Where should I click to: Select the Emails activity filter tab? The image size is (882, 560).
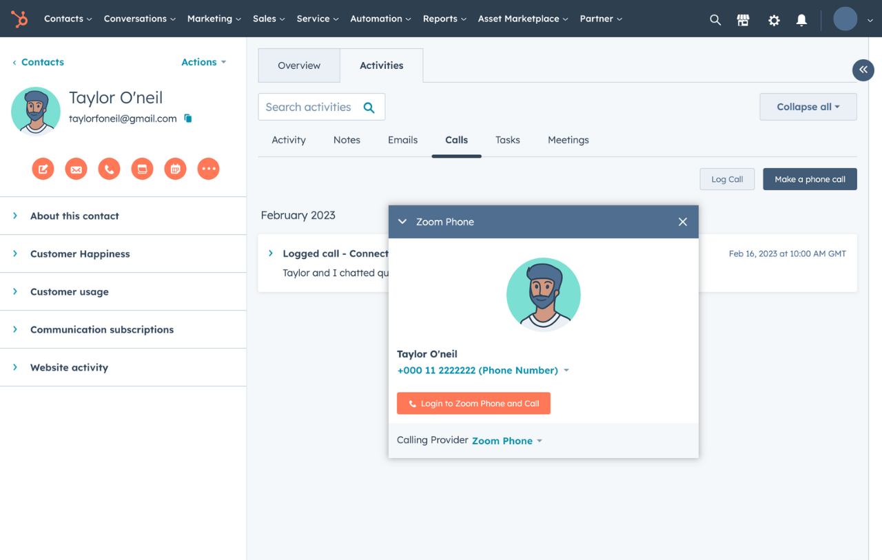[402, 140]
